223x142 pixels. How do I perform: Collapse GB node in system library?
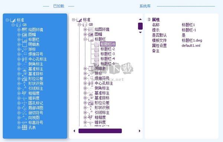pos(80,25)
